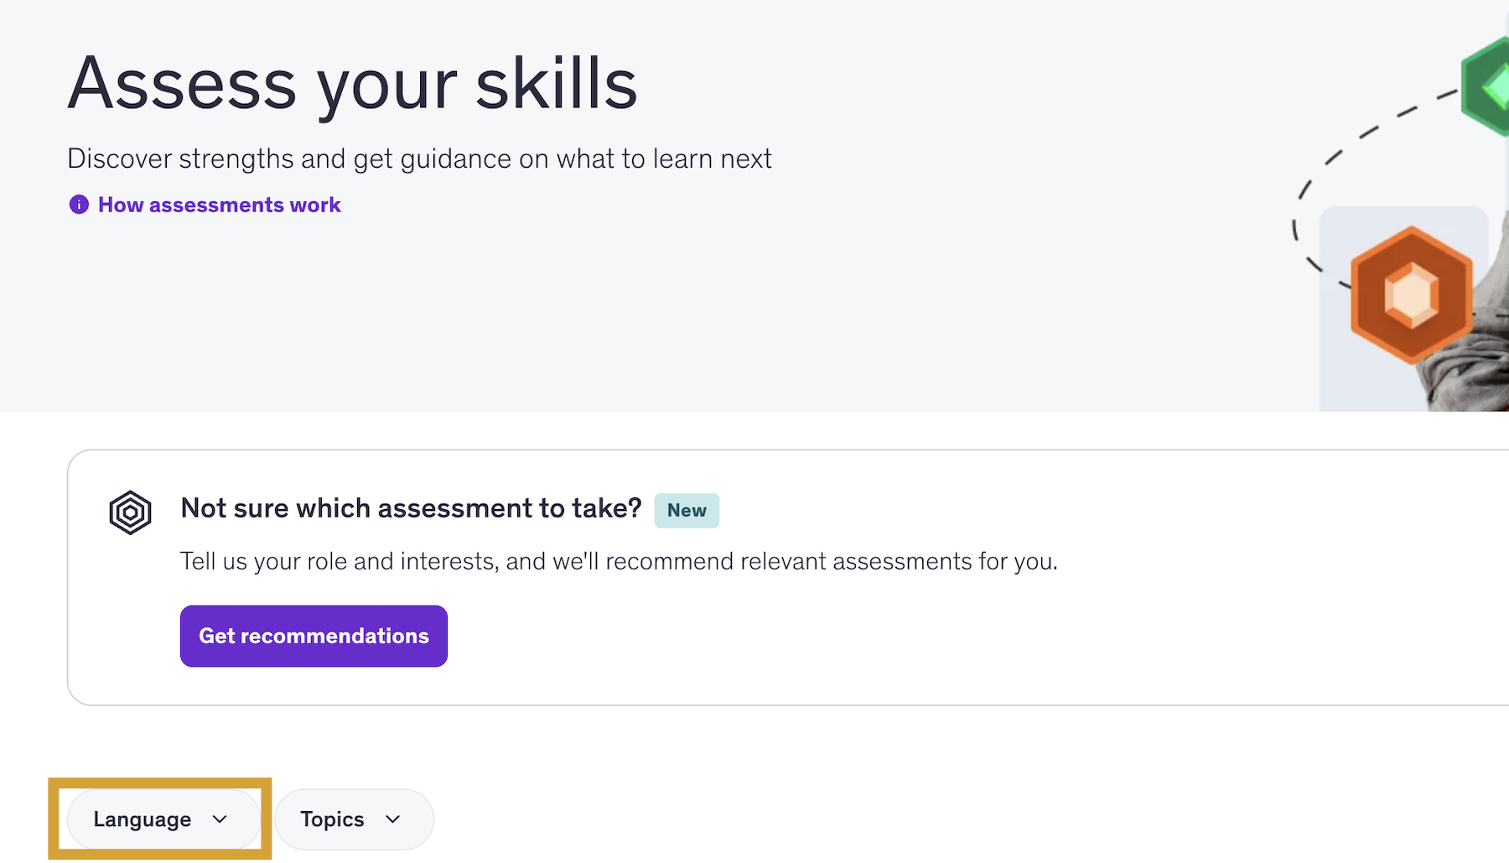Click the Not sure which assessment heading
The width and height of the screenshot is (1509, 863).
411,508
